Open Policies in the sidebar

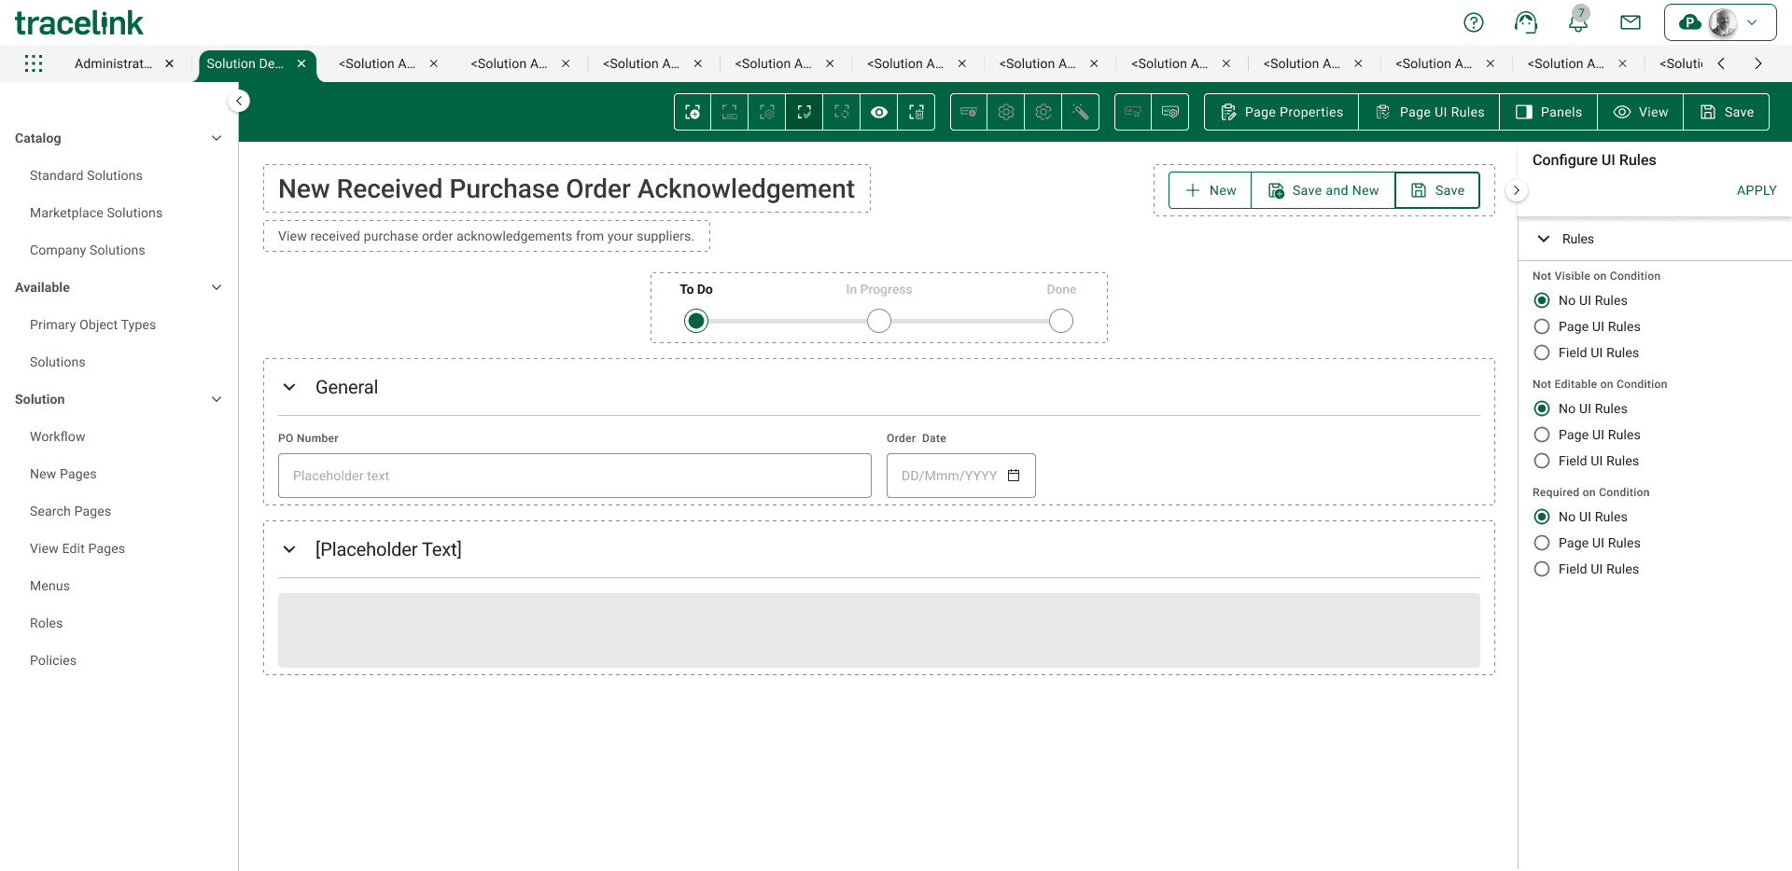click(x=53, y=660)
